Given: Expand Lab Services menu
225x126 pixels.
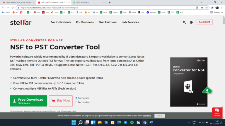Looking at the screenshot, I should tap(130, 22).
